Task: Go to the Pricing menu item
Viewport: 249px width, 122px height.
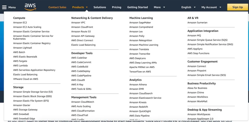Action: pyautogui.click(x=116, y=7)
